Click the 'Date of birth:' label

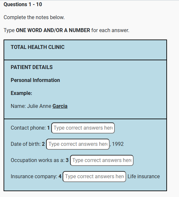[x=26, y=144]
